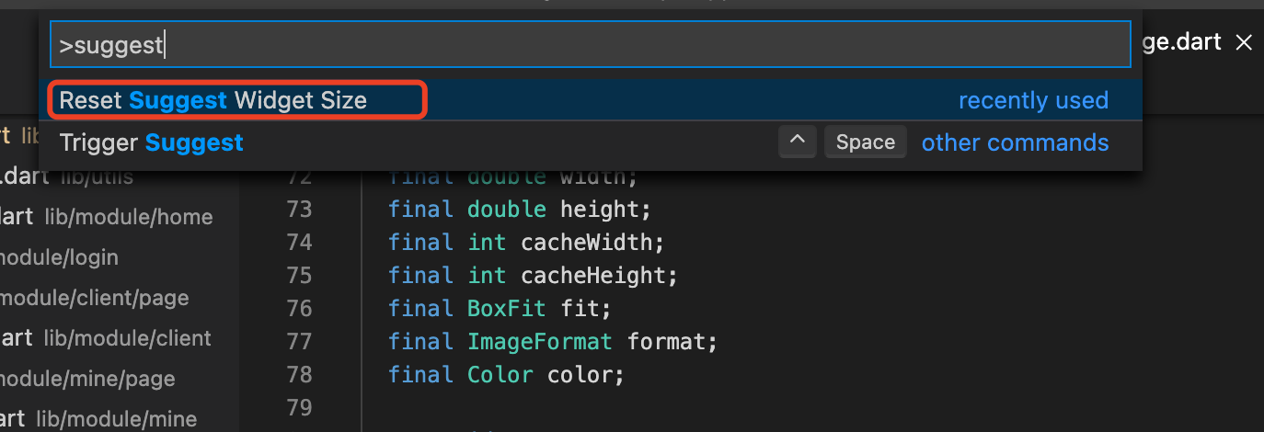The width and height of the screenshot is (1264, 432).
Task: Click the ImageFormat type on line 77
Action: 539,342
